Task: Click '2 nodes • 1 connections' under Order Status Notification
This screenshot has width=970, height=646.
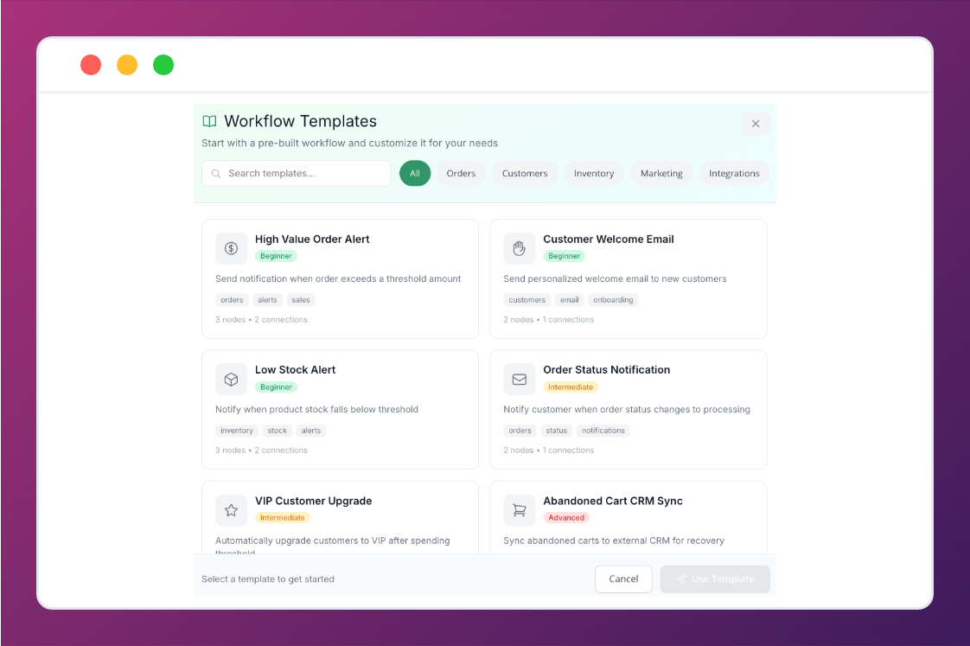Action: click(x=549, y=451)
